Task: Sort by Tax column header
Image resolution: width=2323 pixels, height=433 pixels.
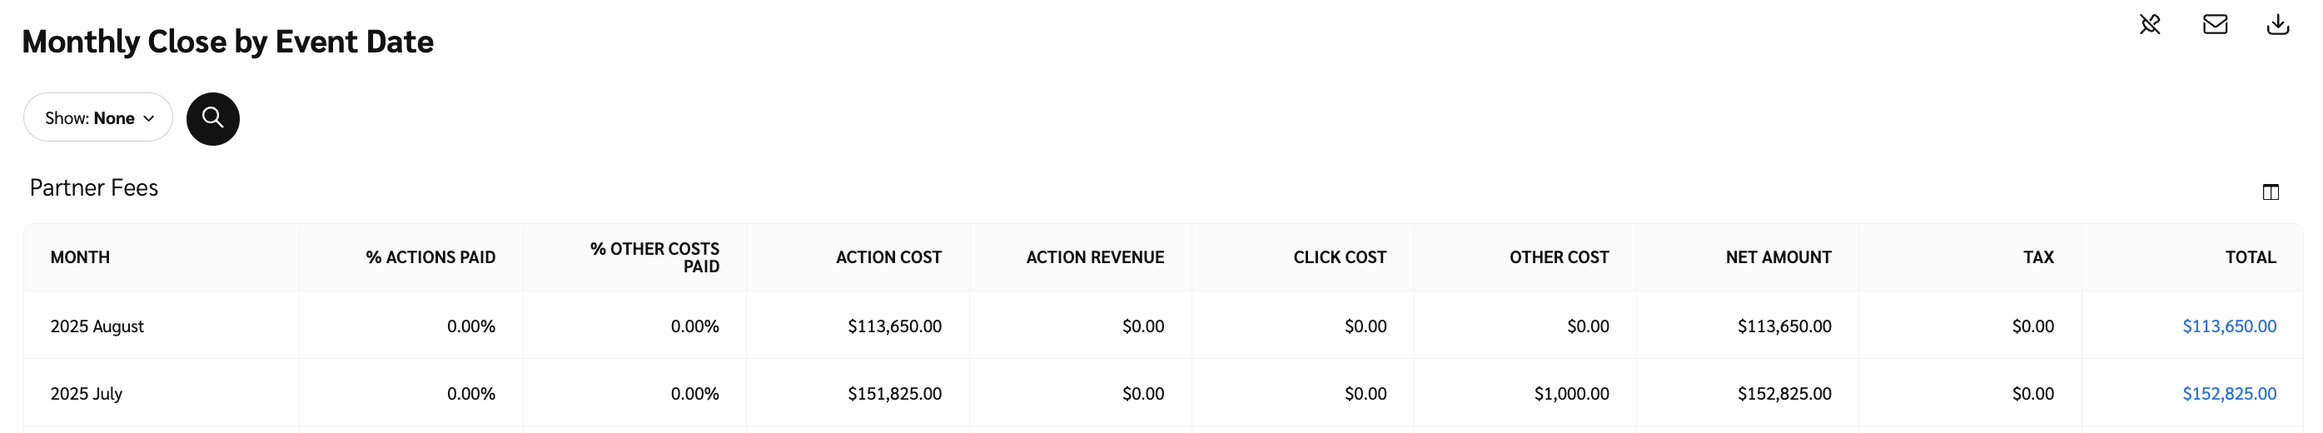Action: 2038,257
